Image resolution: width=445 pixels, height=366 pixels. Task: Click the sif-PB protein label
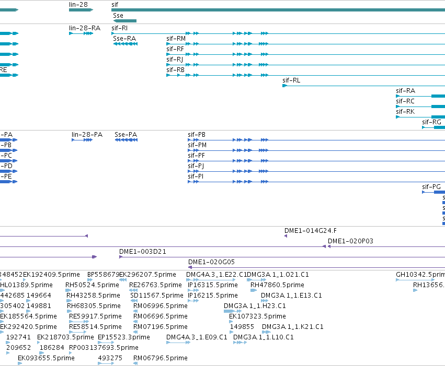pos(197,135)
